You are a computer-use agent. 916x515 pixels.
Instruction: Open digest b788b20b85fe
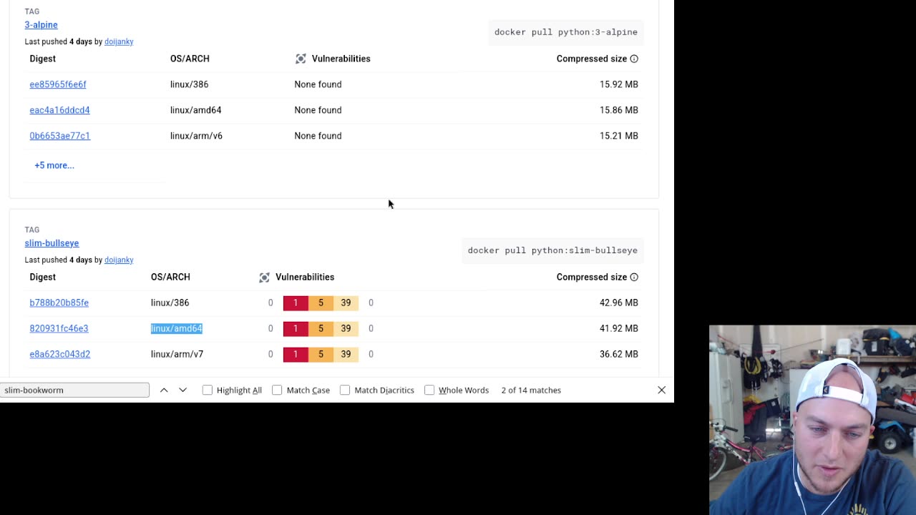point(59,303)
